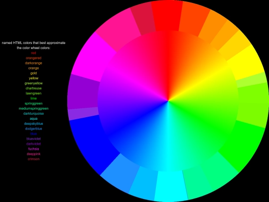Screen dimensions: 269x202
Task: Select the dodgerblue outer ring segment
Action: pyautogui.click(x=120, y=174)
